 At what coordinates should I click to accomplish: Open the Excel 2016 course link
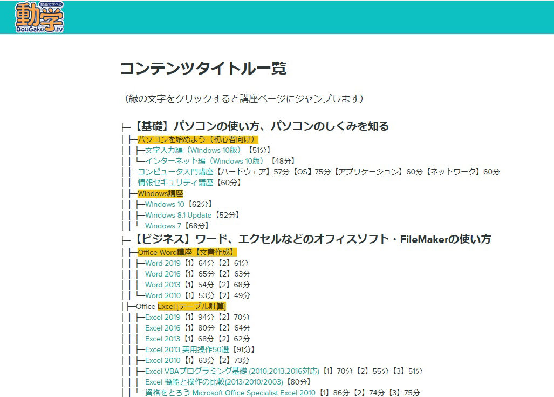click(x=162, y=328)
